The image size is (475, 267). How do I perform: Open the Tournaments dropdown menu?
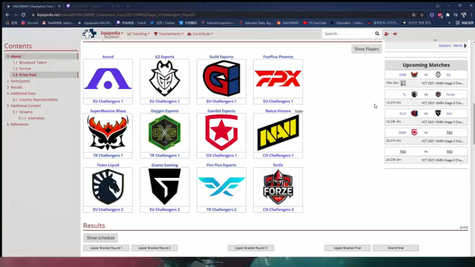tap(169, 34)
